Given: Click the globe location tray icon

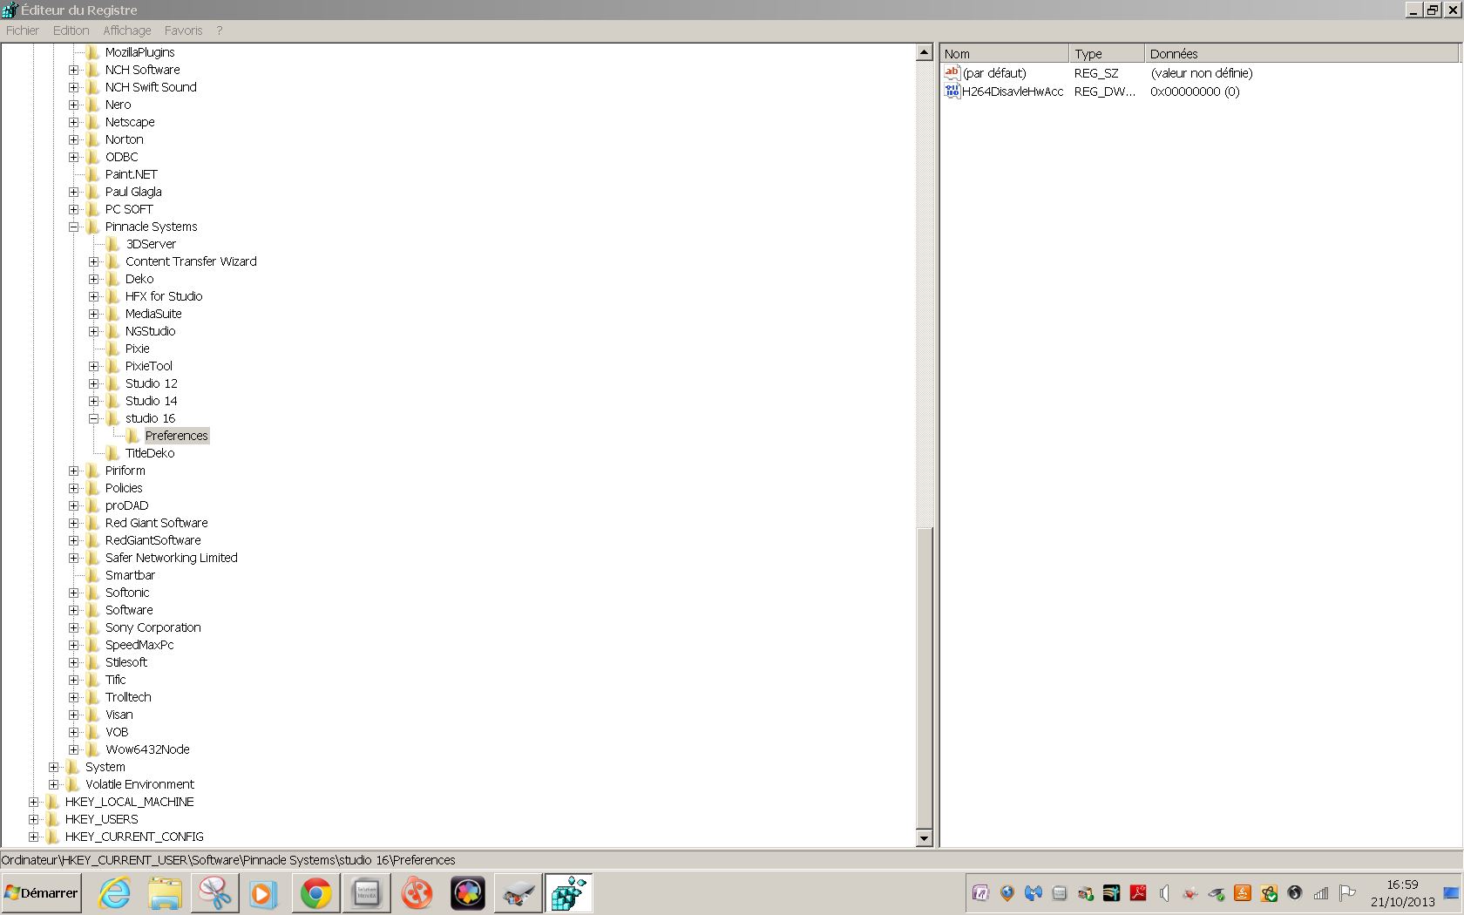Looking at the screenshot, I should (x=1007, y=893).
